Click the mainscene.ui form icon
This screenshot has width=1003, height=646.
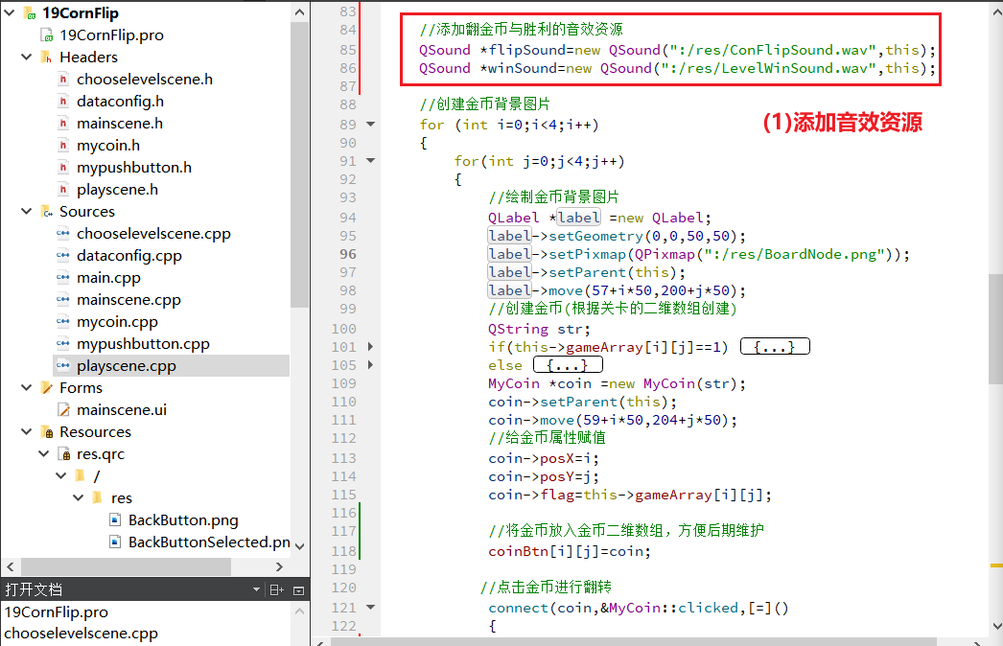(63, 409)
